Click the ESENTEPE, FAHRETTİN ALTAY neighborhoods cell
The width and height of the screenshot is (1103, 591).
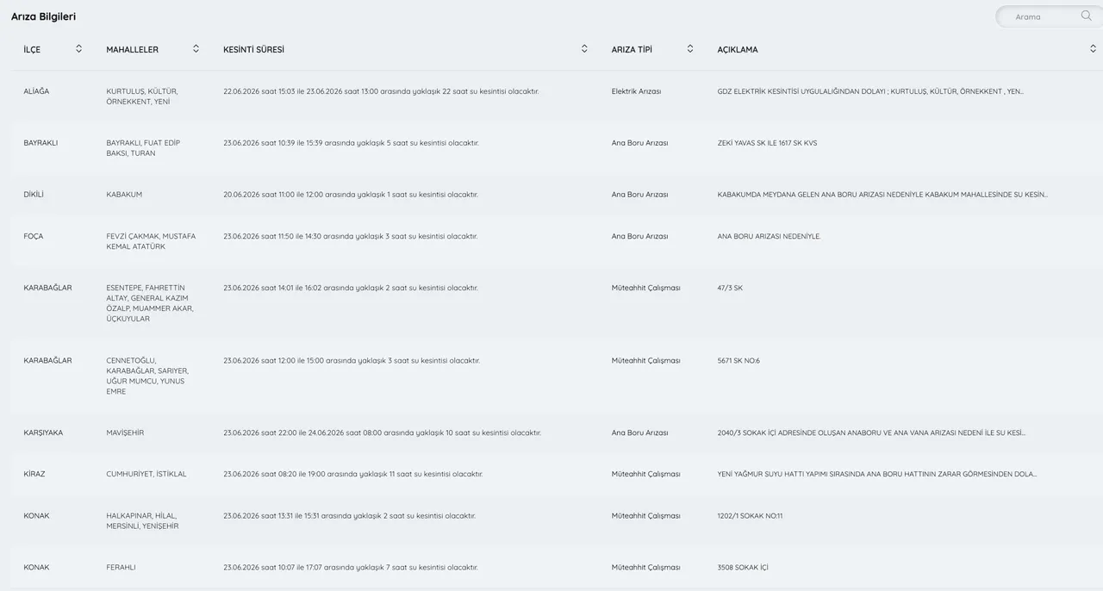(150, 303)
